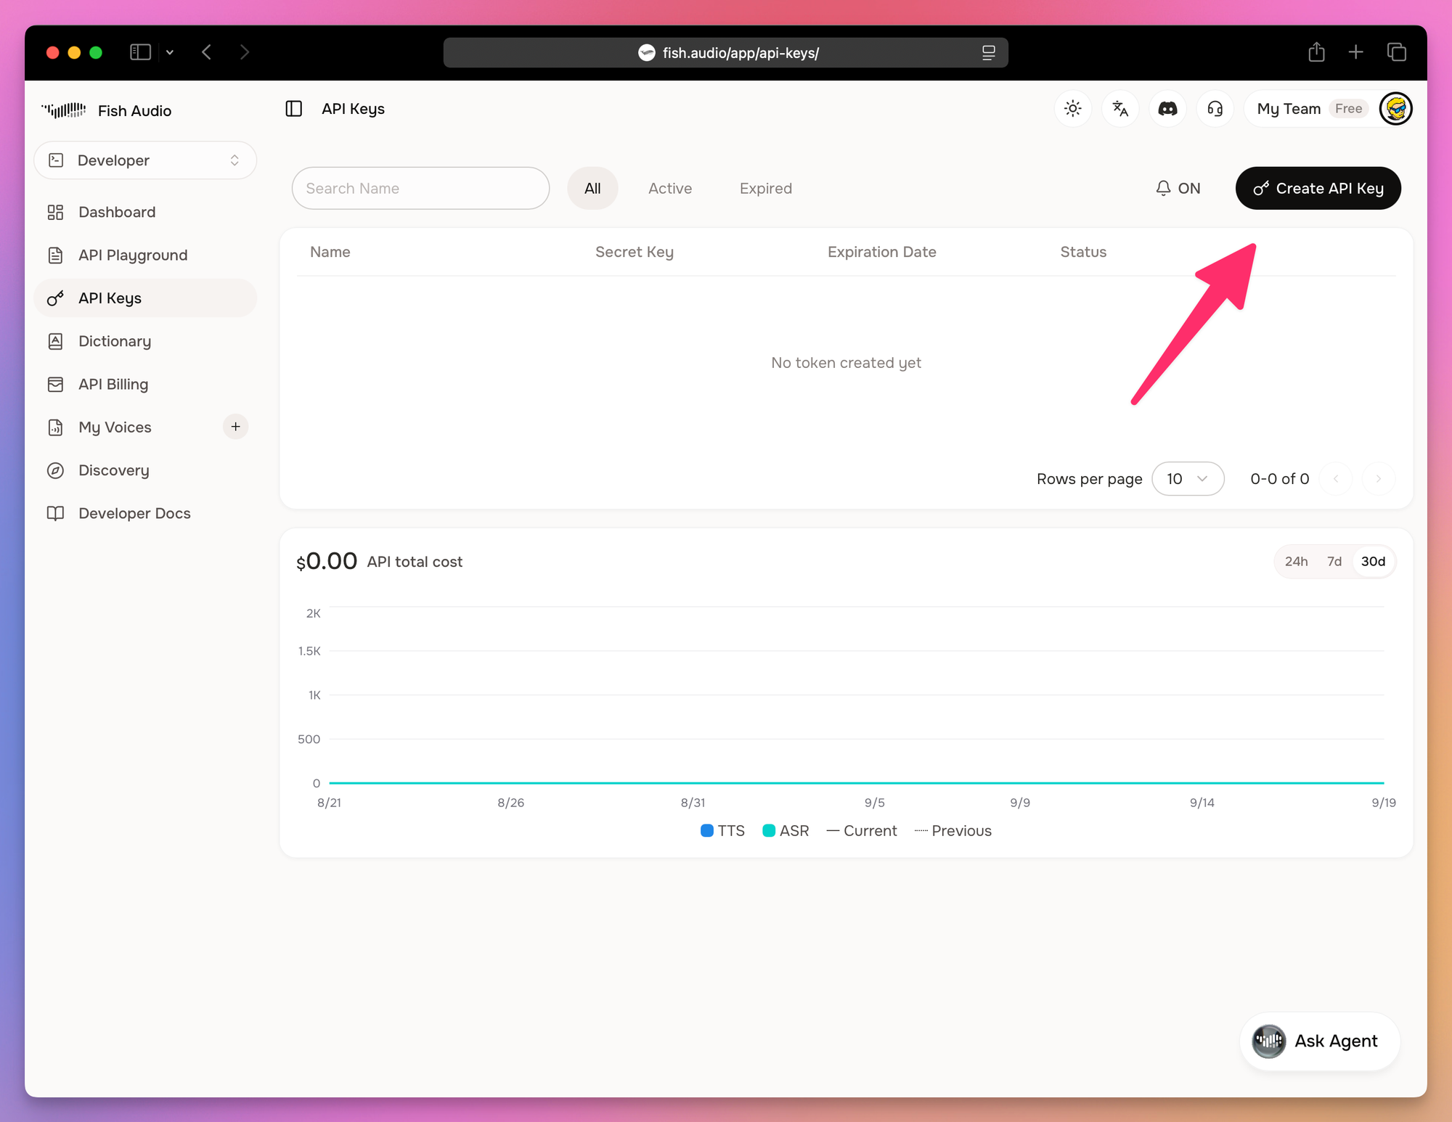Viewport: 1452px width, 1122px height.
Task: Open Dictionary in the sidebar
Action: [145, 341]
